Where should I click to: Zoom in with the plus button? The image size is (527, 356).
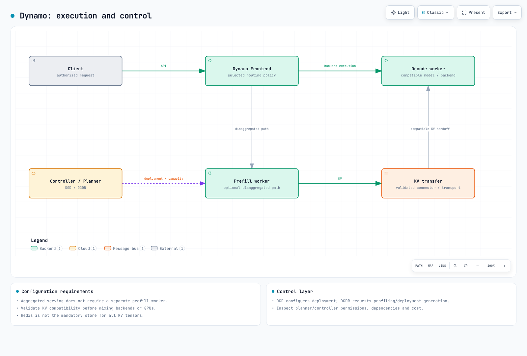(x=504, y=266)
